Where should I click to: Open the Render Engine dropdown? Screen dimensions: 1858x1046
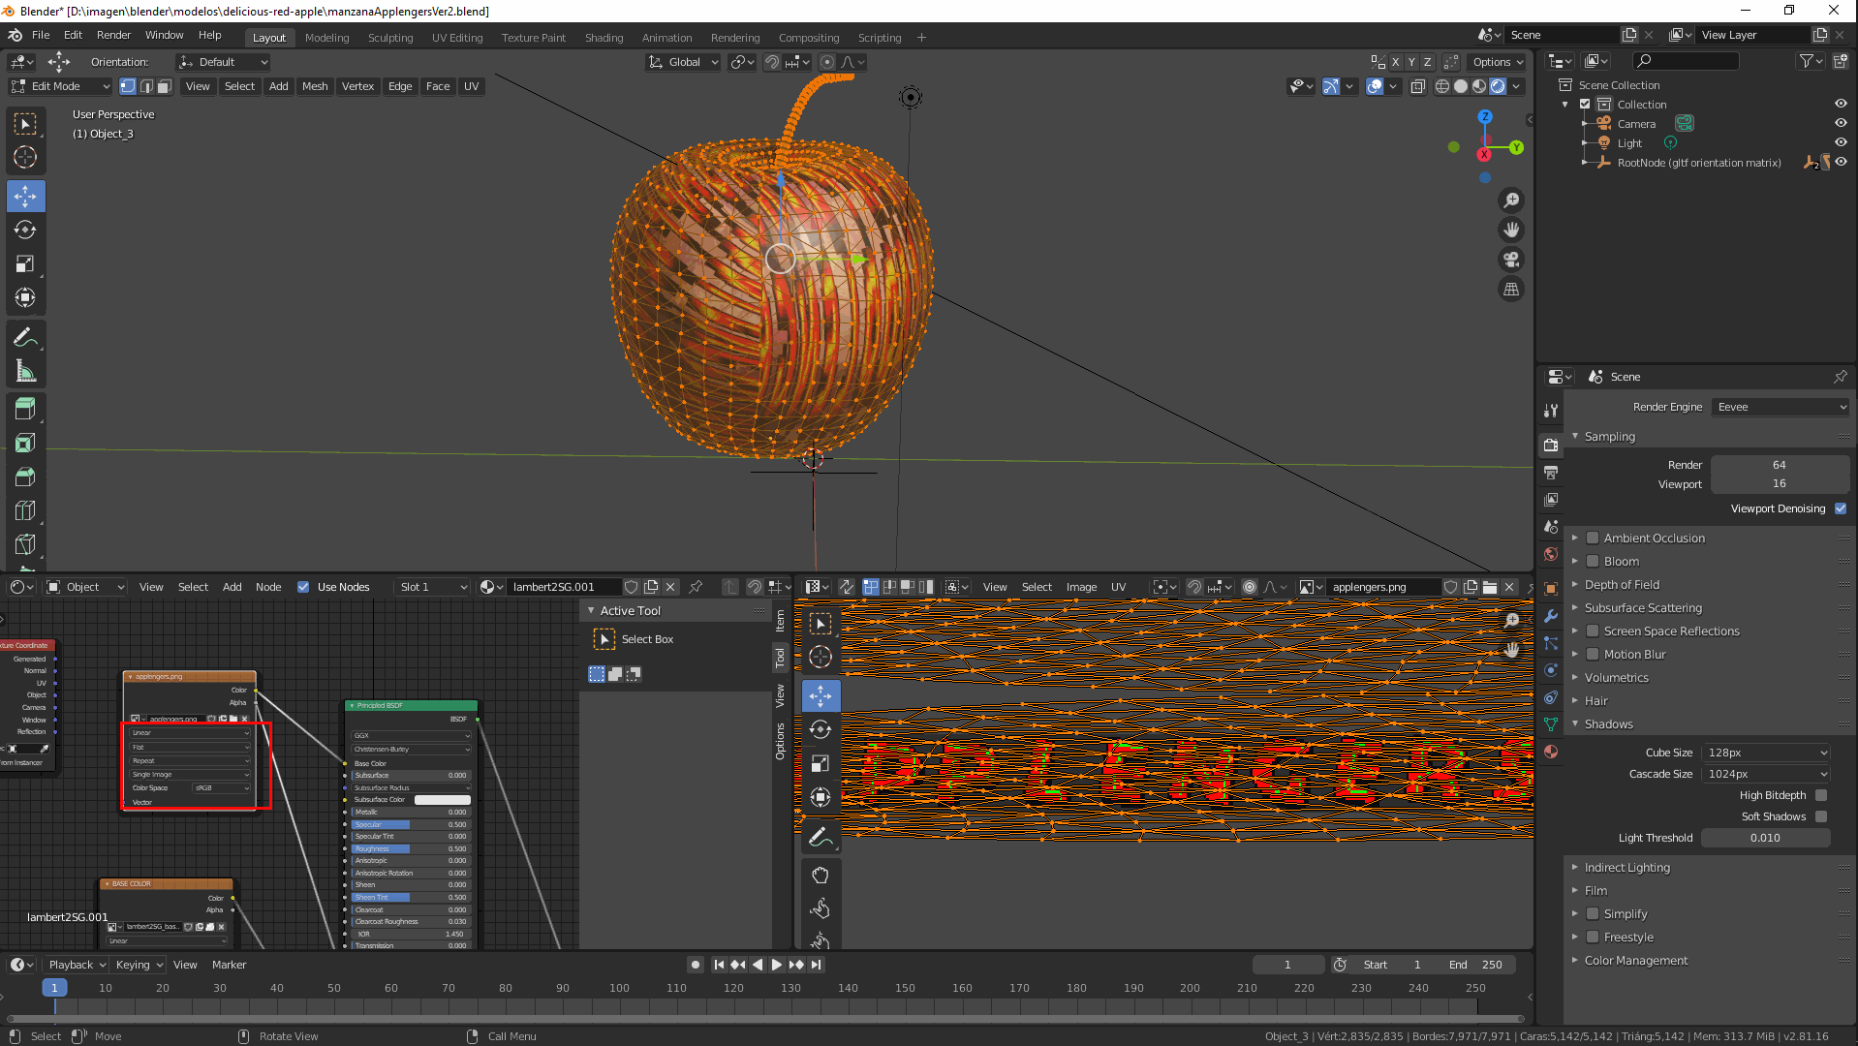coord(1781,407)
